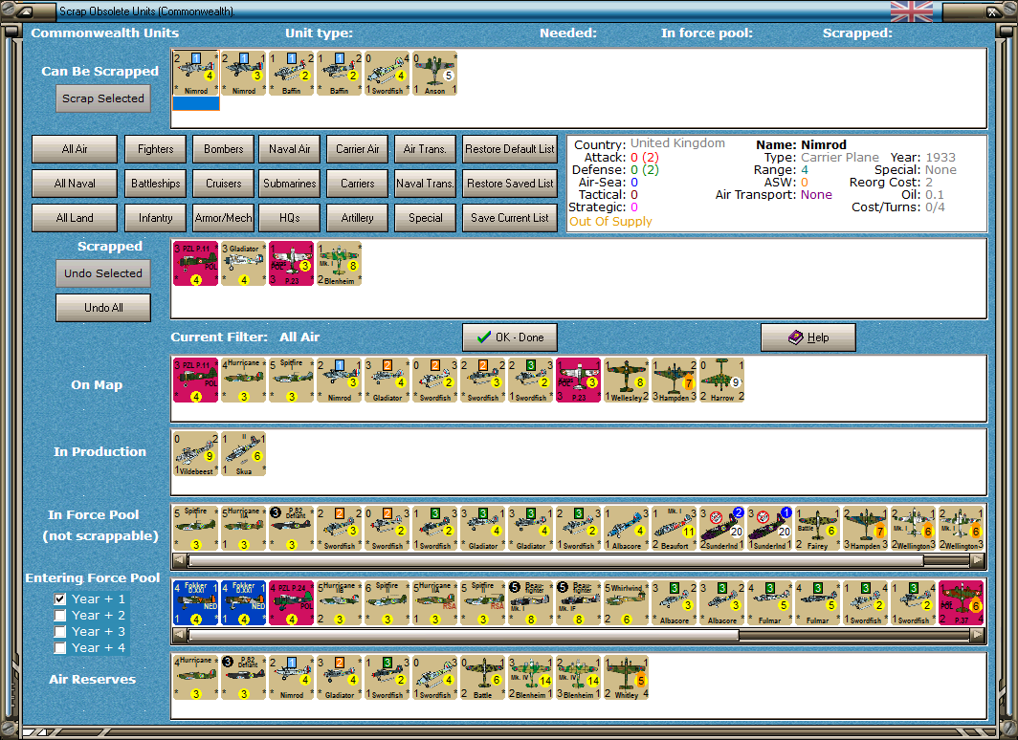Click the Union Jack flag icon
The height and width of the screenshot is (740, 1018).
[912, 11]
